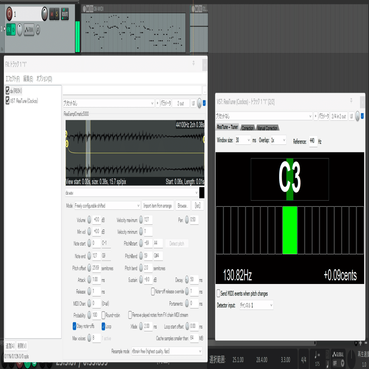Click the Volume knob in ReaSamplOmatic5000

click(x=89, y=220)
